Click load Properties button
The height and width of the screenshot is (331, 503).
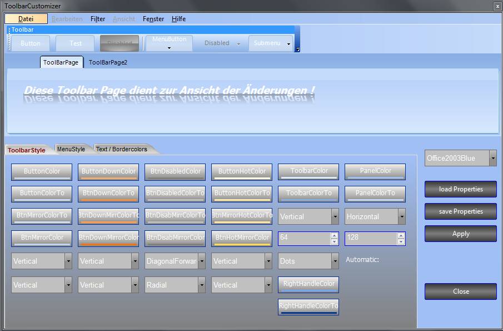point(461,189)
